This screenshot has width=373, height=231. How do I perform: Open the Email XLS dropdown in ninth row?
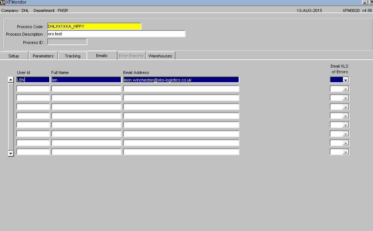tap(346, 152)
